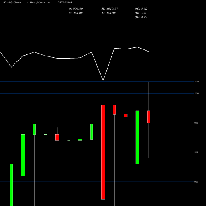
Task: Click the 'MunafaSutra.com' label
Action: [40, 2]
